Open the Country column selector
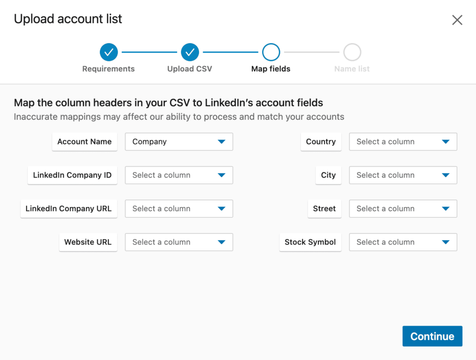Image resolution: width=476 pixels, height=360 pixels. (403, 142)
